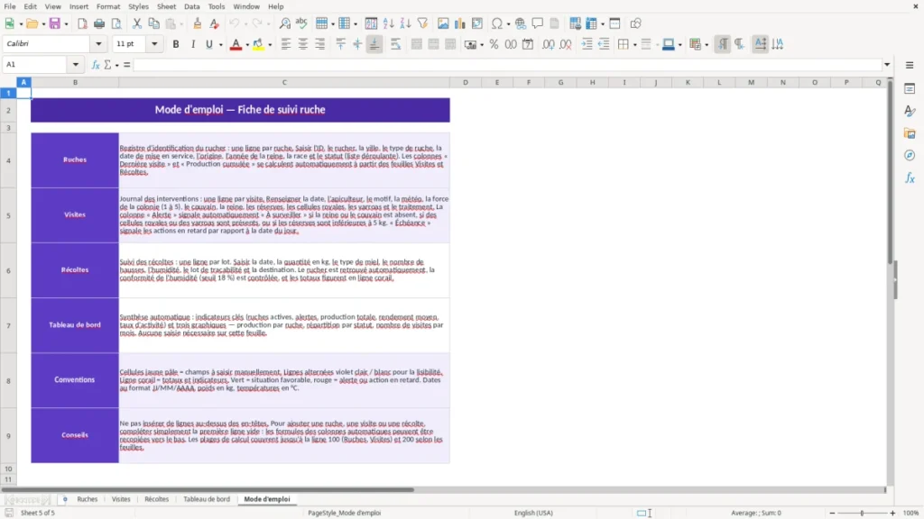Expand the formula bar

coord(887,64)
